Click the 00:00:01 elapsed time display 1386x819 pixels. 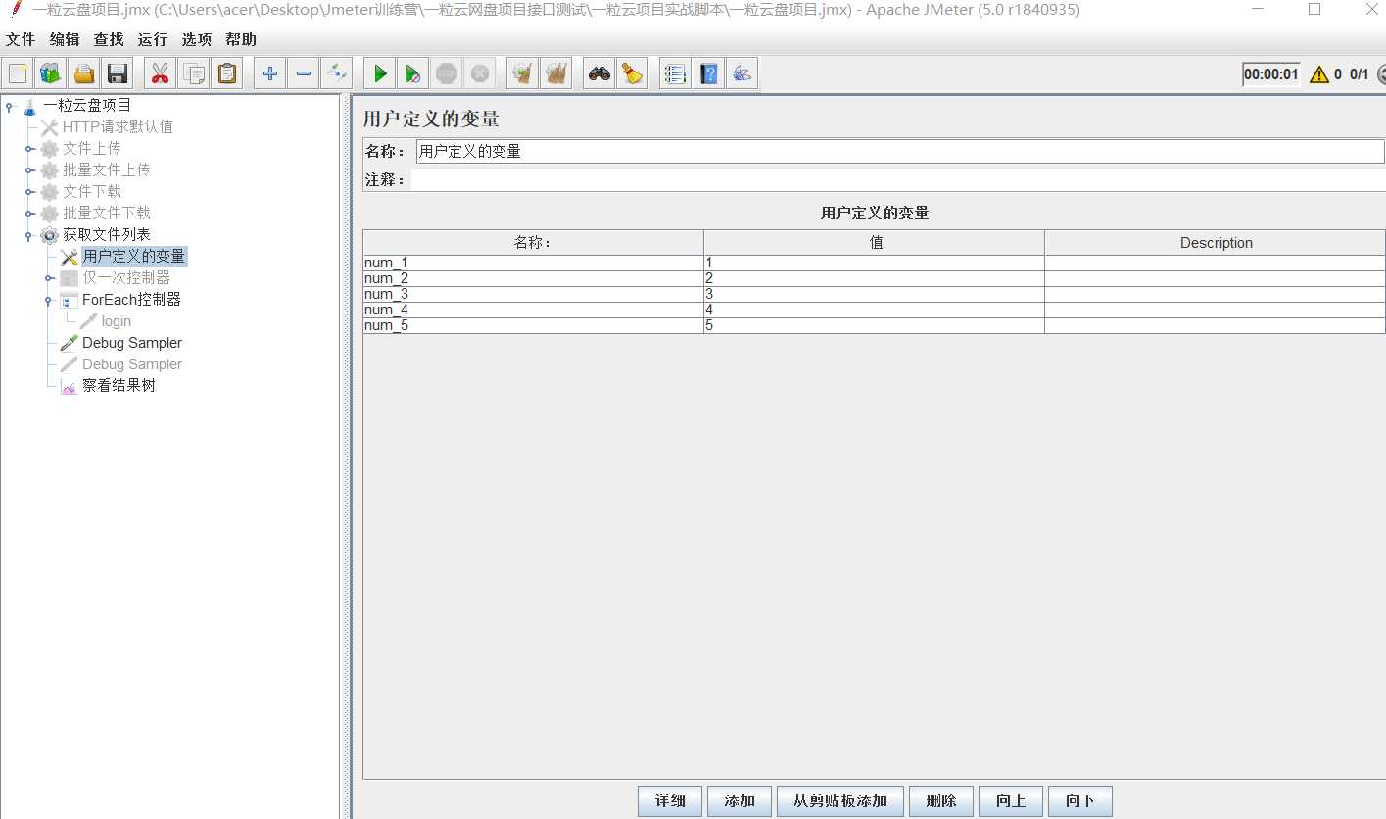tap(1271, 74)
